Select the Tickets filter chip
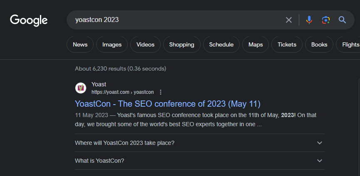The width and height of the screenshot is (360, 176). tap(287, 44)
